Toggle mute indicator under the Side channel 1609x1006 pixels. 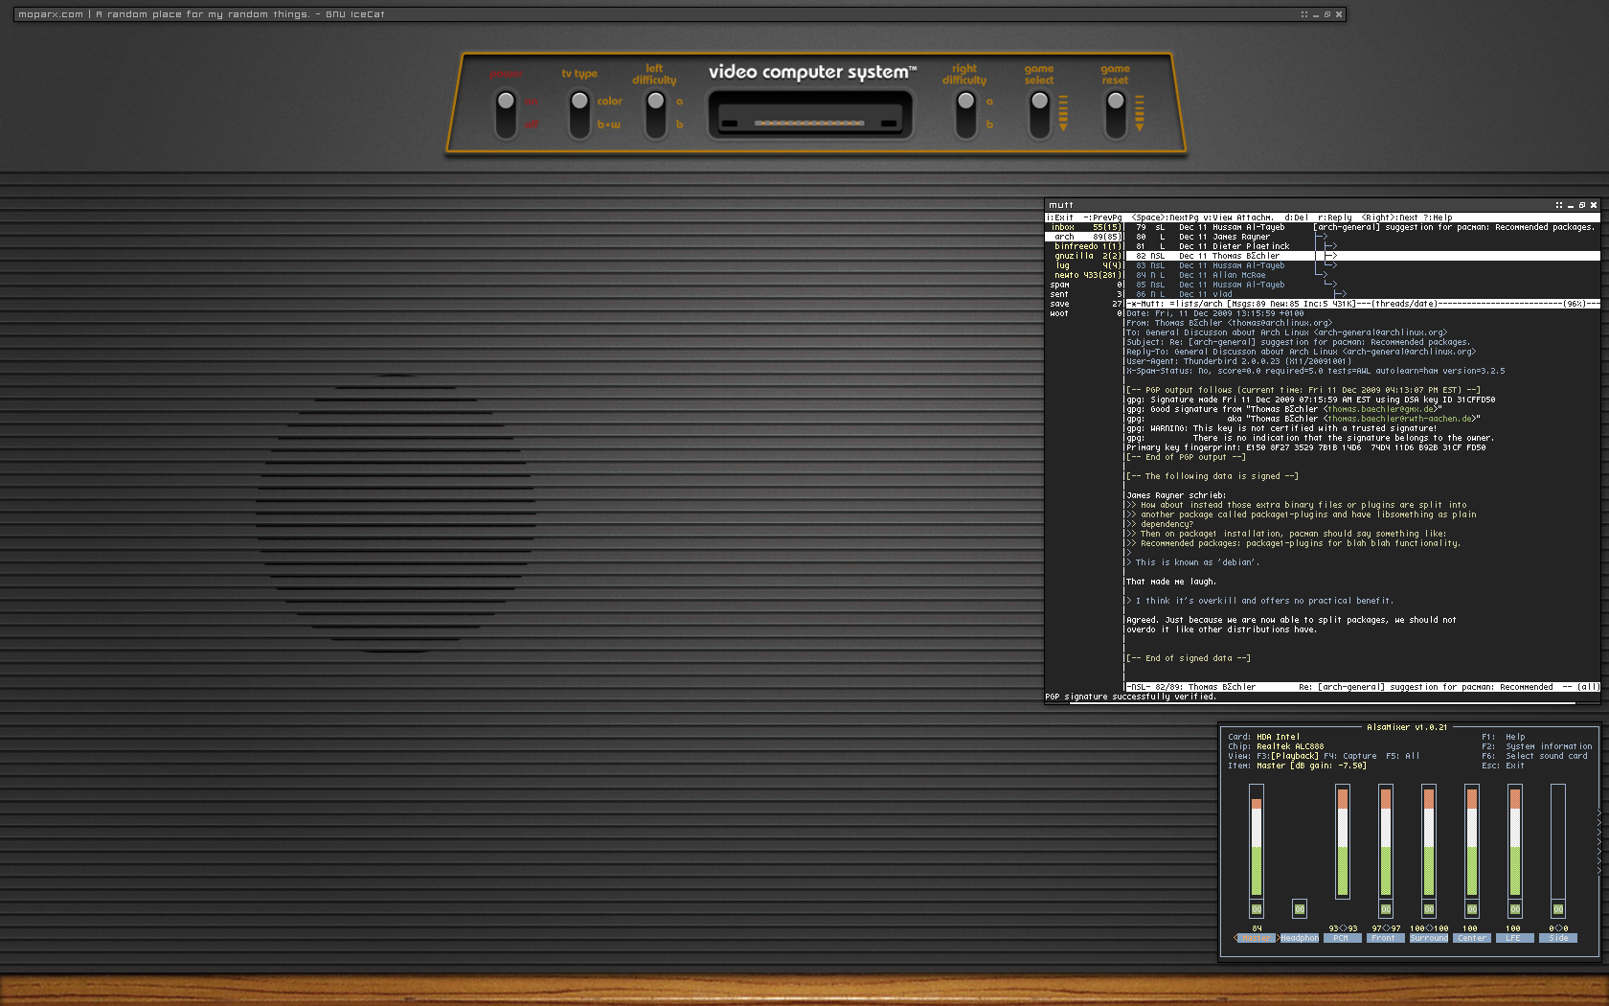click(x=1558, y=908)
